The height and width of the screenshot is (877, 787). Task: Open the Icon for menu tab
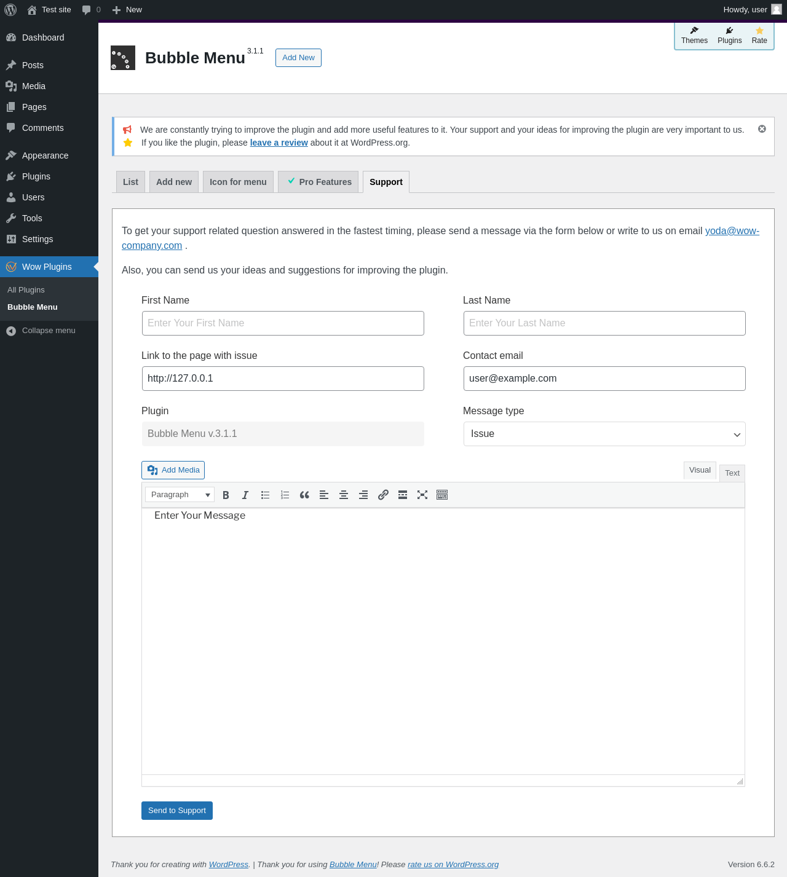coord(238,182)
